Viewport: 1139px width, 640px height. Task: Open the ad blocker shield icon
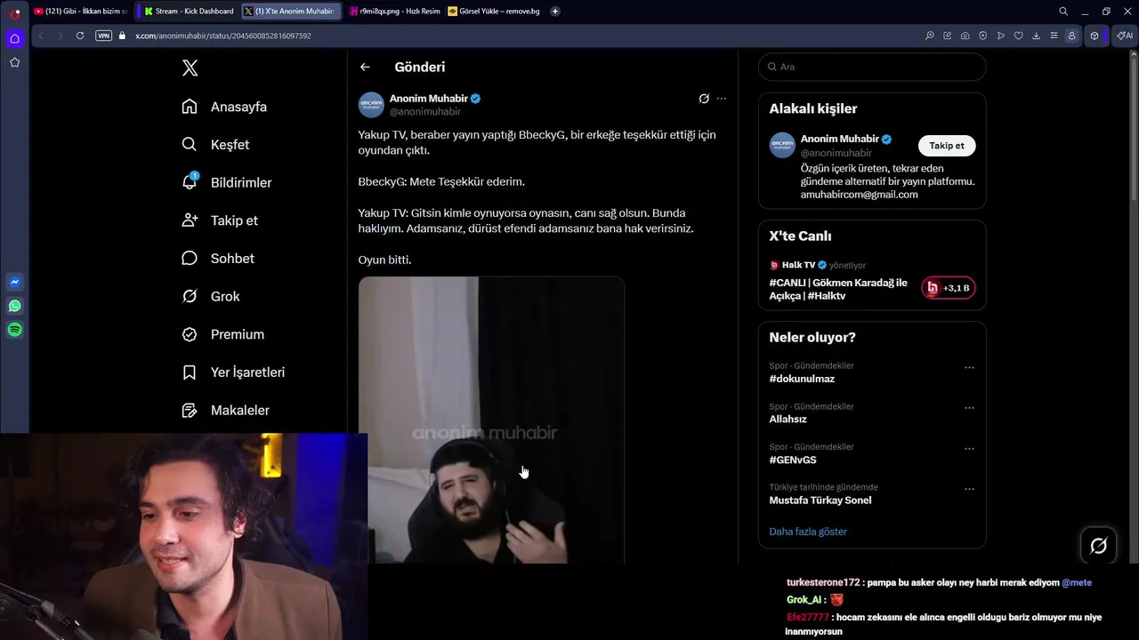click(983, 36)
